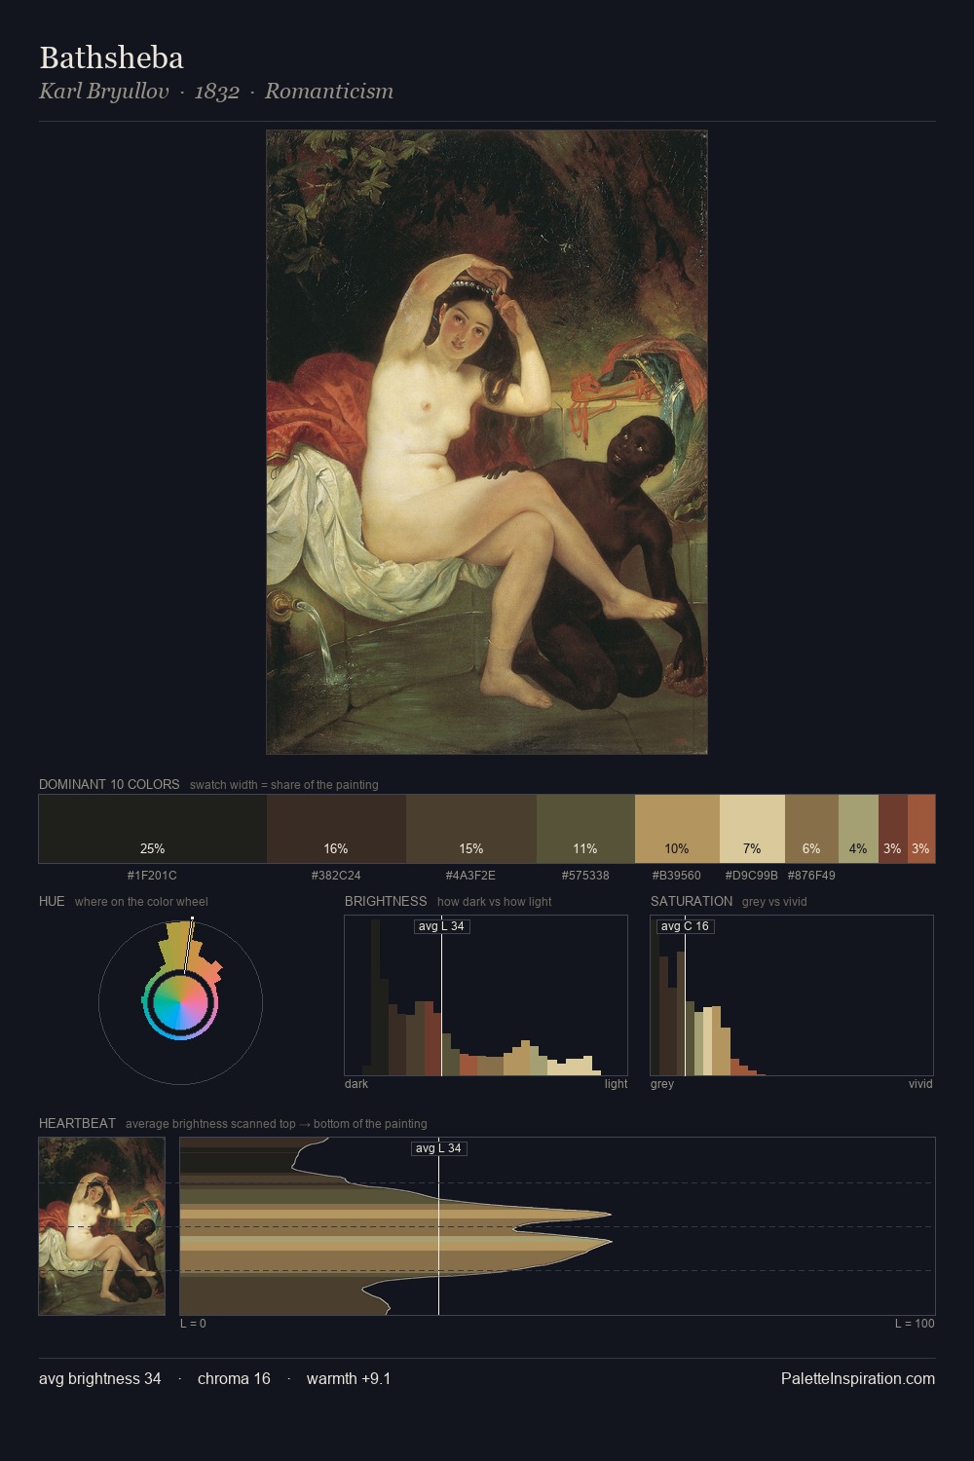Click the 25% swatch #1F201C
974x1461 pixels.
pyautogui.click(x=153, y=829)
